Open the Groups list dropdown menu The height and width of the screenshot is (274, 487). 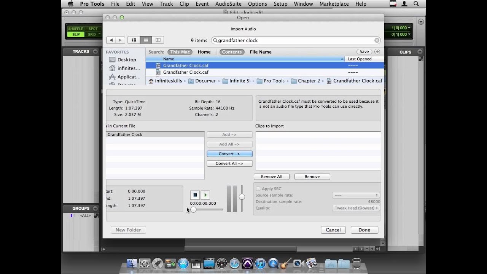(95, 208)
